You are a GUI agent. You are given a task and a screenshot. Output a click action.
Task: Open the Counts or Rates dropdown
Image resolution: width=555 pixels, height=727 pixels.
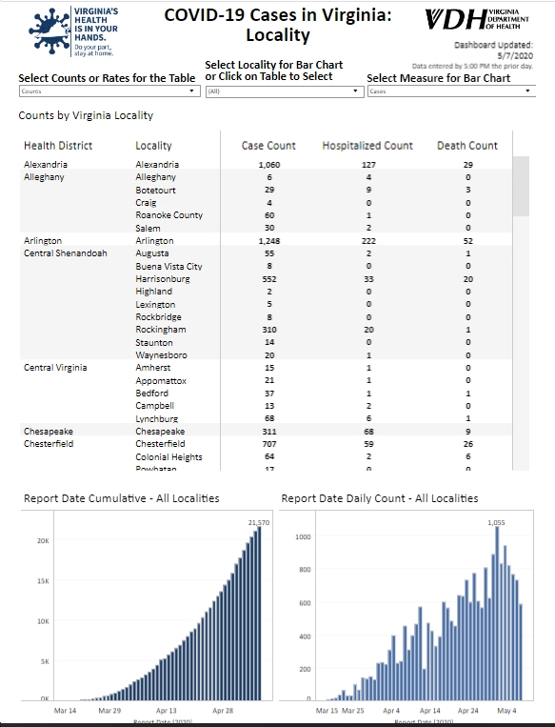(109, 91)
